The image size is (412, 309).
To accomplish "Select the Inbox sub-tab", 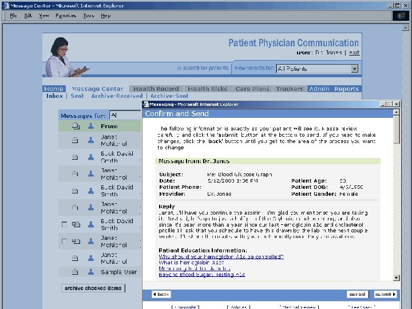I will tap(54, 96).
